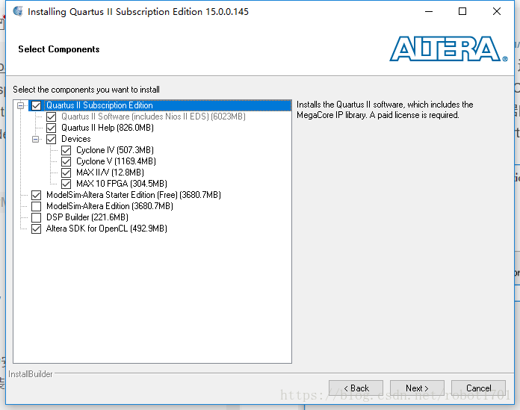The width and height of the screenshot is (520, 410).
Task: Minimize the installer window
Action: [x=429, y=12]
